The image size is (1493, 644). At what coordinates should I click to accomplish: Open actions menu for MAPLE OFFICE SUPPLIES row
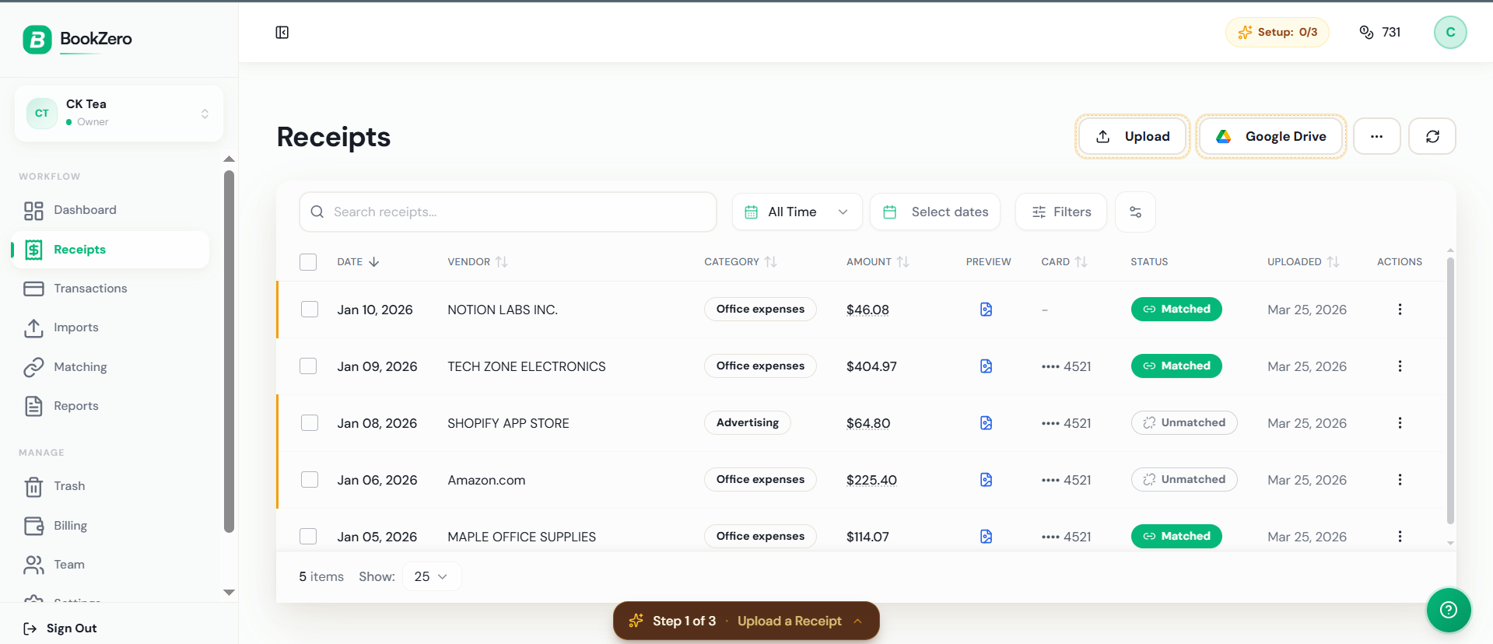click(1400, 537)
